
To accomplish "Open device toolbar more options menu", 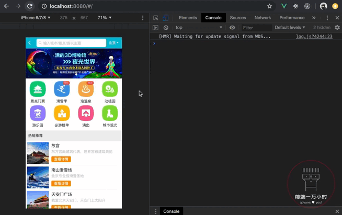I will pos(143,18).
